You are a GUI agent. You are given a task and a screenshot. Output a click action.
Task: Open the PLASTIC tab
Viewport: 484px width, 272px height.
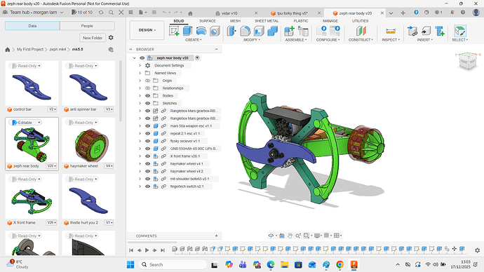click(301, 21)
